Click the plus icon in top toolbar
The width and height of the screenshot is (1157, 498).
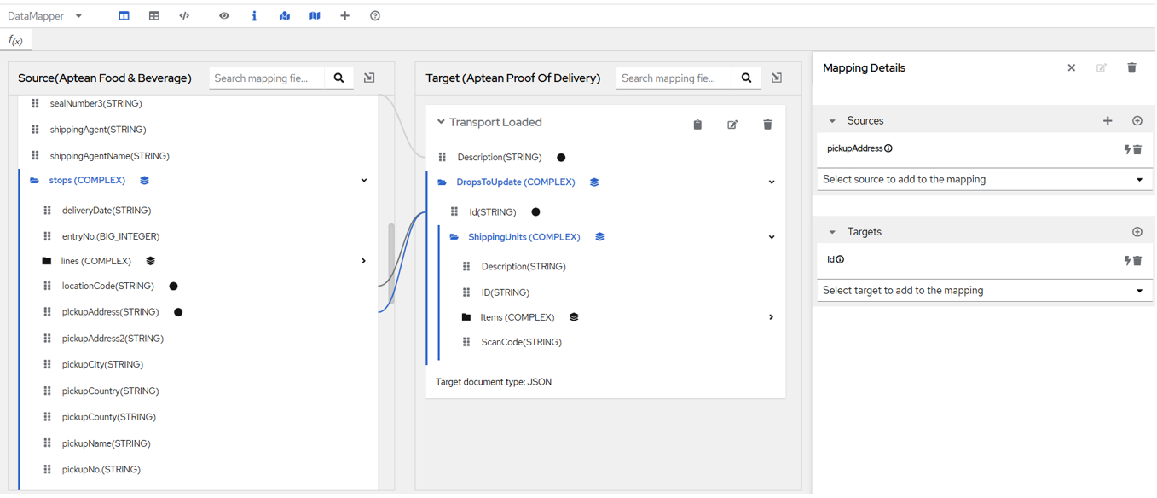pyautogui.click(x=344, y=16)
